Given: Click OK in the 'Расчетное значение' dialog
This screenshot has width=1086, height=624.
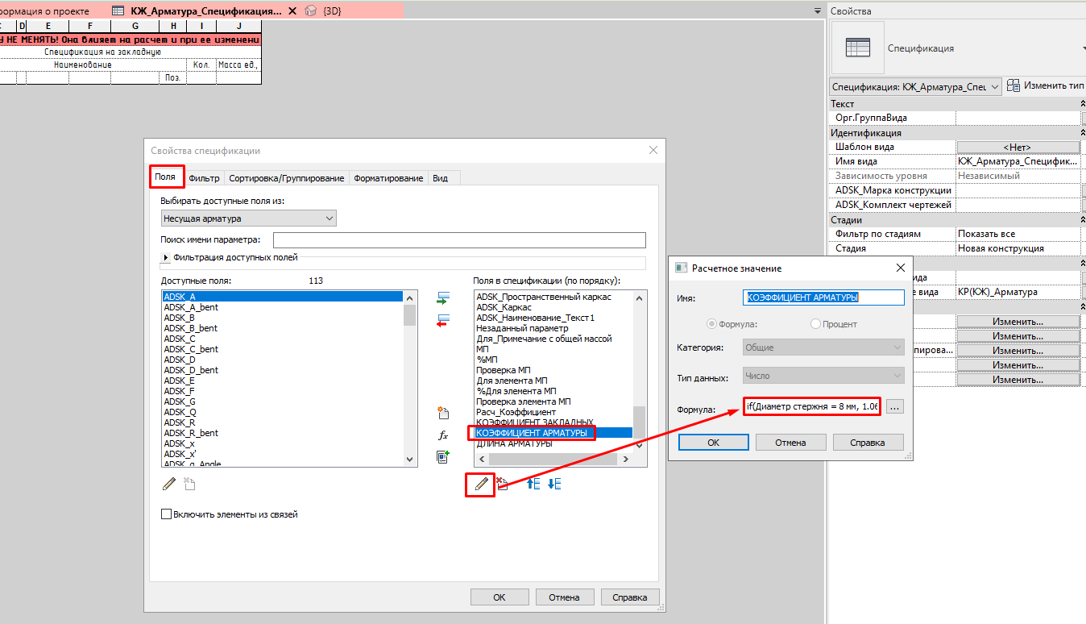Looking at the screenshot, I should point(713,443).
